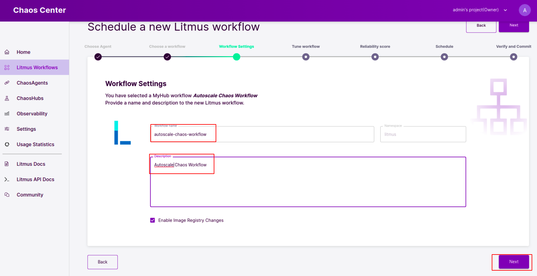Click the Home icon in sidebar
This screenshot has width=537, height=276.
(7, 52)
